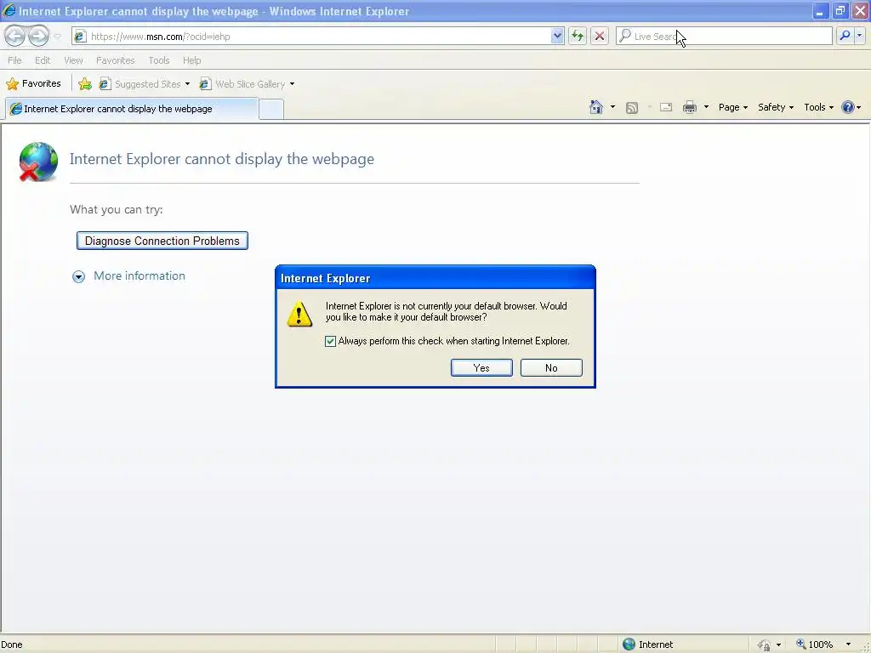
Task: Open the View menu
Action: coord(73,60)
